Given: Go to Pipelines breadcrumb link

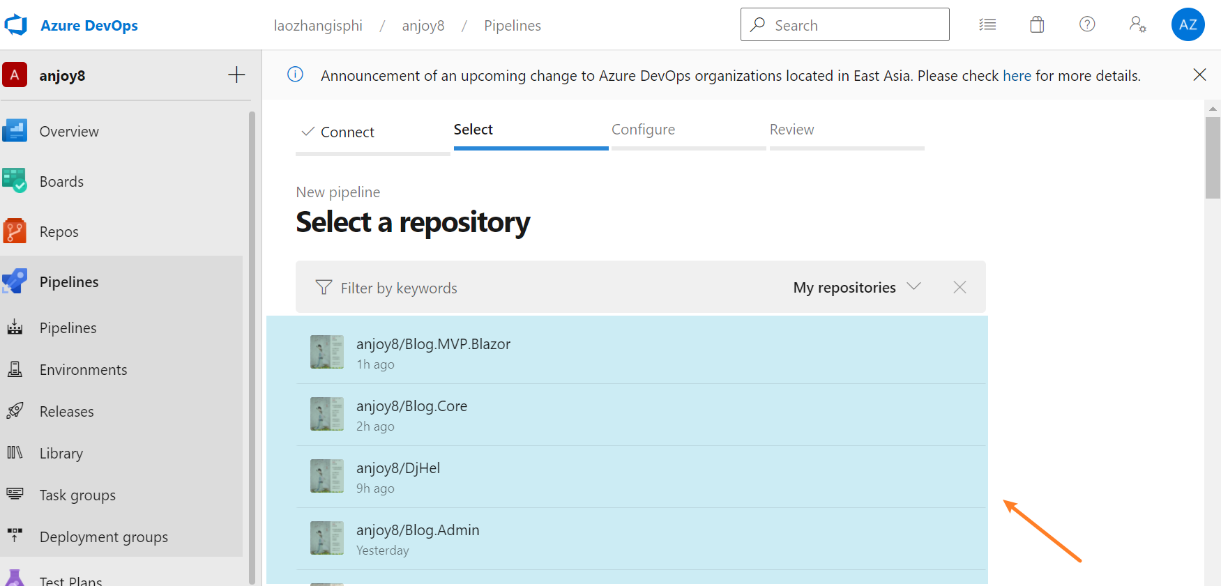Looking at the screenshot, I should 513,26.
